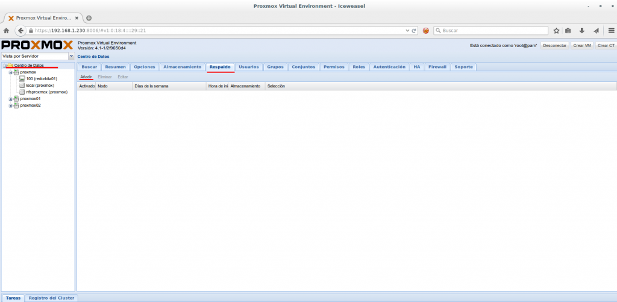This screenshot has height=302, width=617.
Task: Click the Buscar browser search field
Action: (x=491, y=30)
